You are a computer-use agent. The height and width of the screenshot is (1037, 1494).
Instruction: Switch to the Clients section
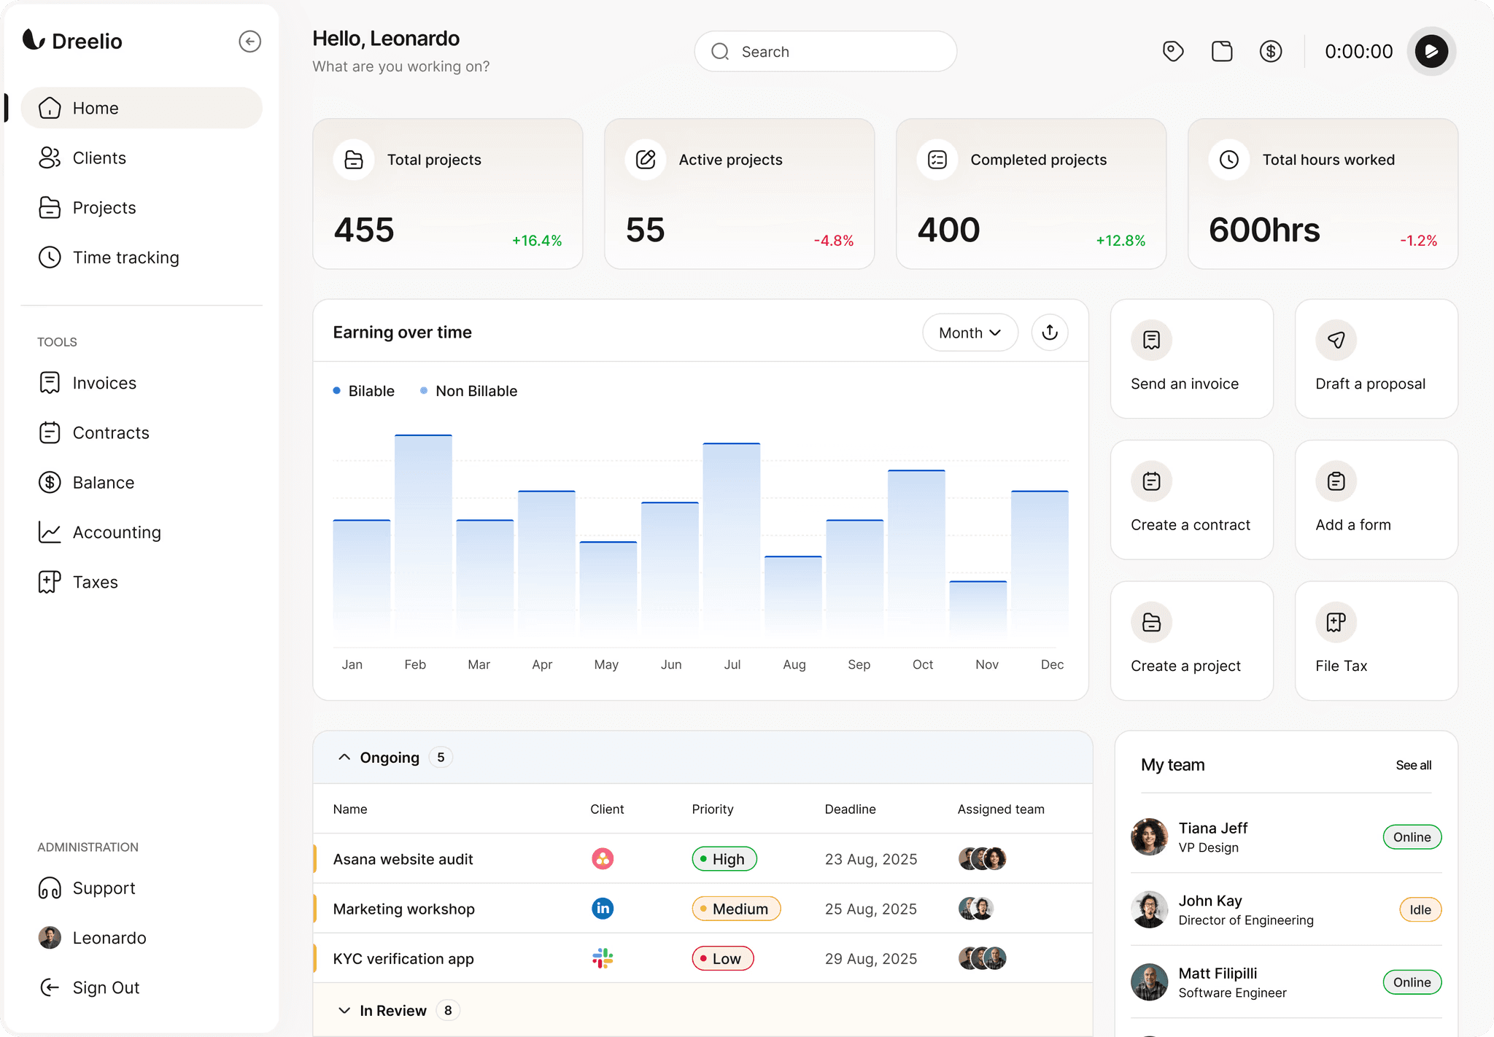(x=98, y=158)
